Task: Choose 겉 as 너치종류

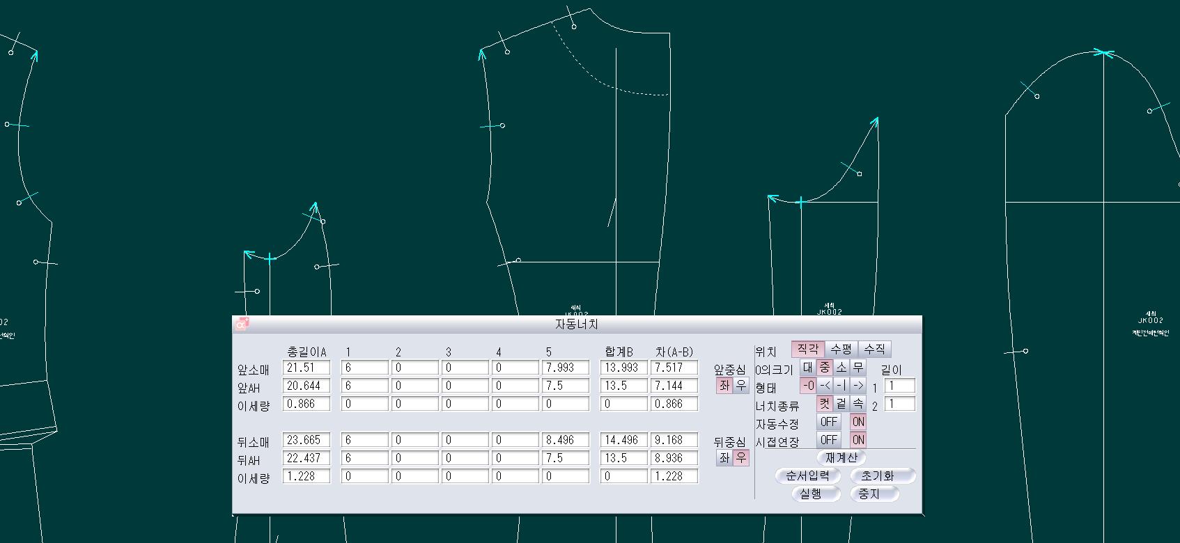Action: (x=841, y=403)
